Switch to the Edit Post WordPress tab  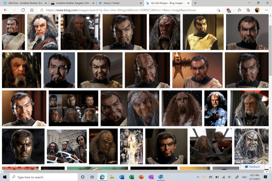pyautogui.click(x=24, y=3)
